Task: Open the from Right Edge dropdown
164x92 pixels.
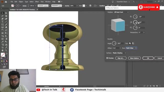Action: (x=131, y=48)
